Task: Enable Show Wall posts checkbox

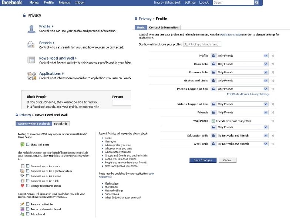Action: tap(28, 144)
